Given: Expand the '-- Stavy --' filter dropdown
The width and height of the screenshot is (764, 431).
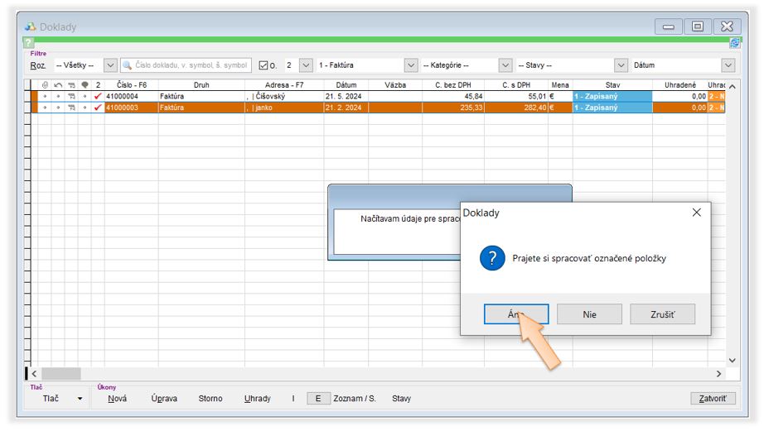Looking at the screenshot, I should click(x=621, y=65).
